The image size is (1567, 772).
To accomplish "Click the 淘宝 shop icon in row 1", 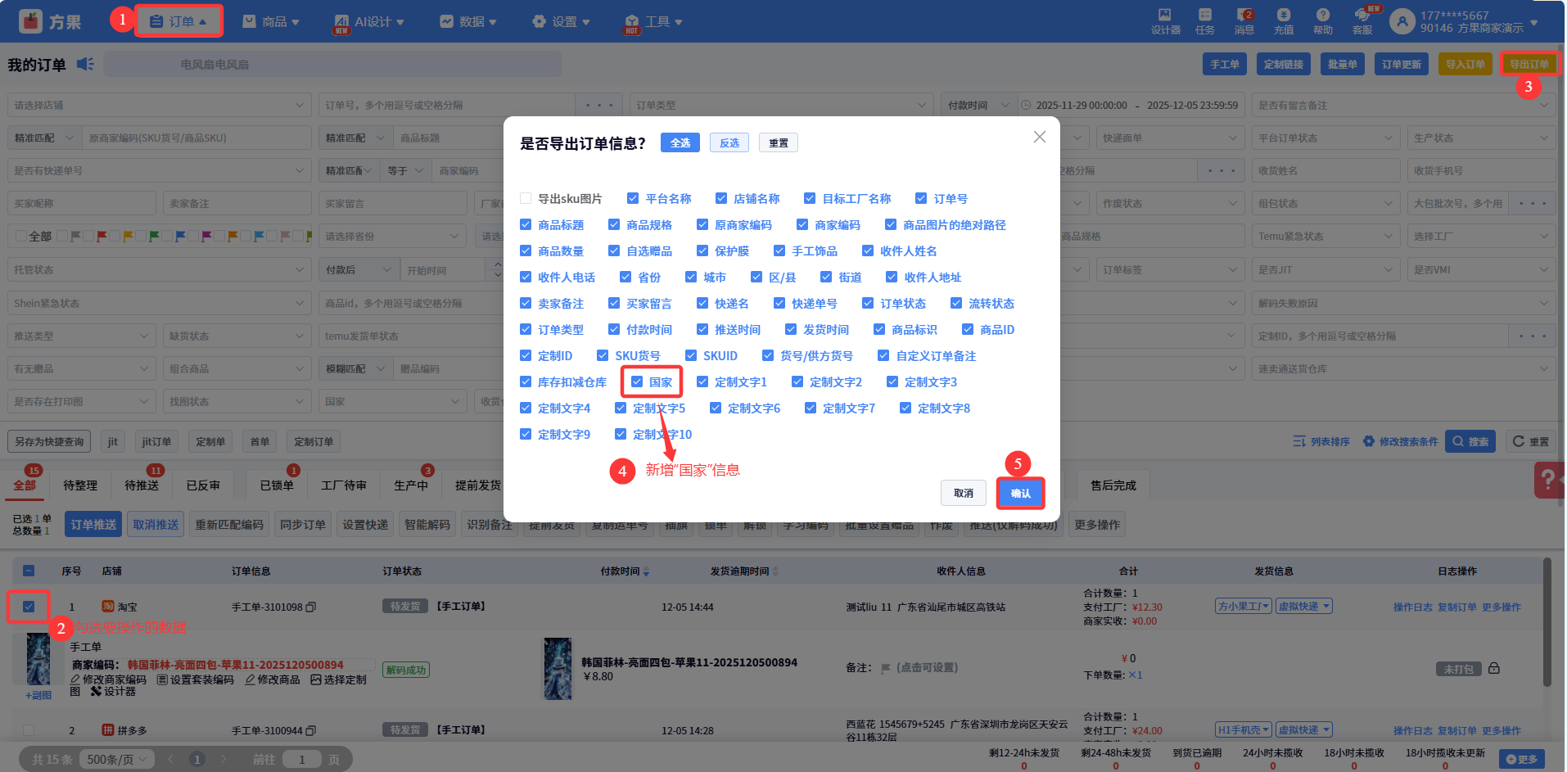I will click(x=107, y=607).
